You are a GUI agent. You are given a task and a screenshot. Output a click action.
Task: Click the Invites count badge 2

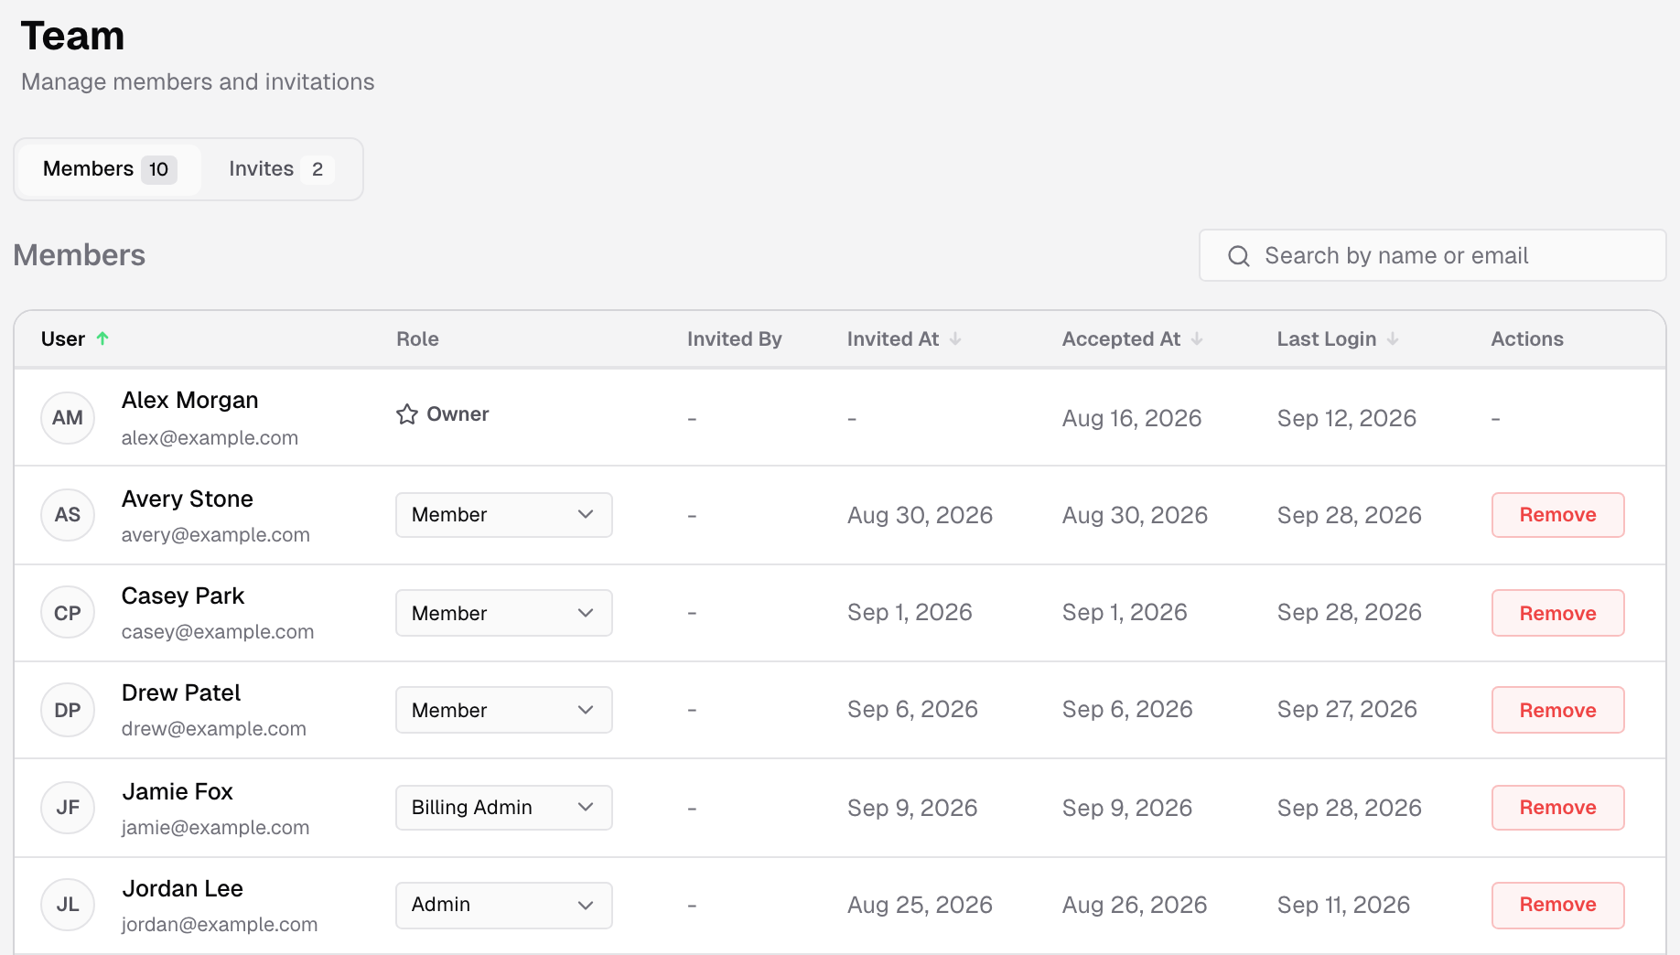tap(318, 169)
